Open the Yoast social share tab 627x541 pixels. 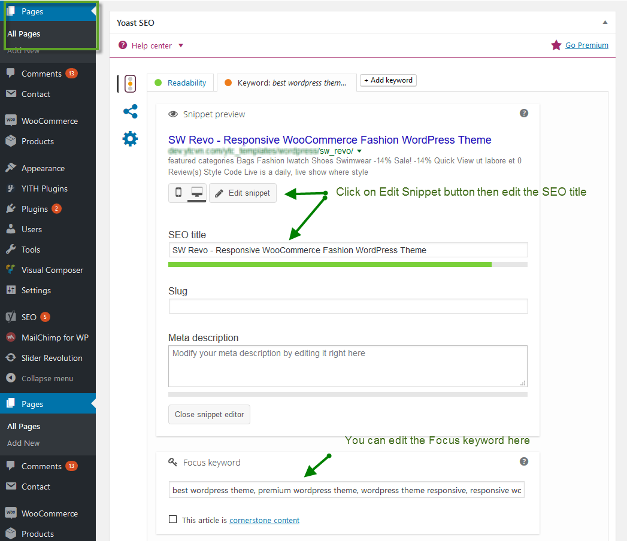pos(131,111)
